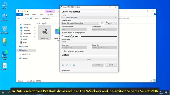Switch Explorer to details view button

pyautogui.click(x=151, y=81)
